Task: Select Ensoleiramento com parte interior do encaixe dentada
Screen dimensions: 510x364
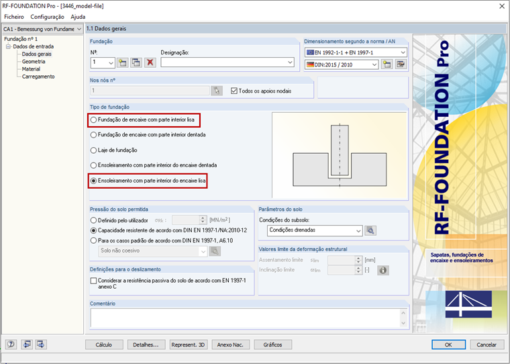Action: click(93, 165)
